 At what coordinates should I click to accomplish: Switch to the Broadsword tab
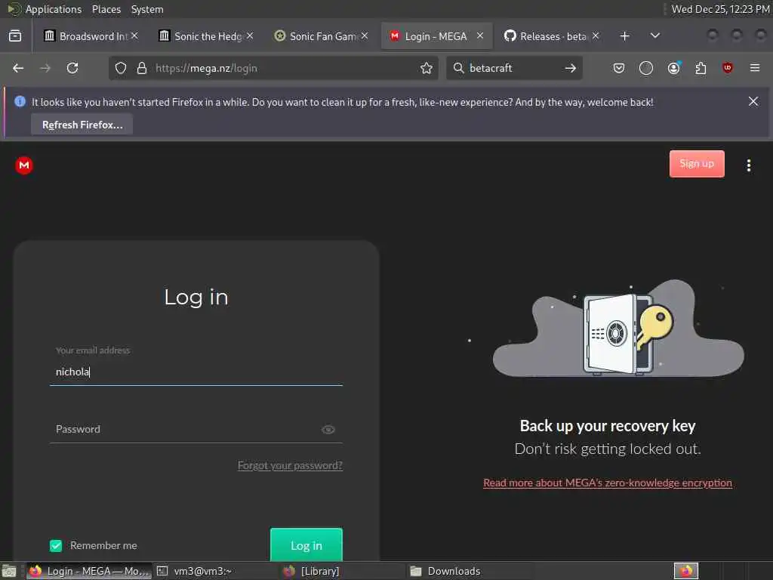91,36
